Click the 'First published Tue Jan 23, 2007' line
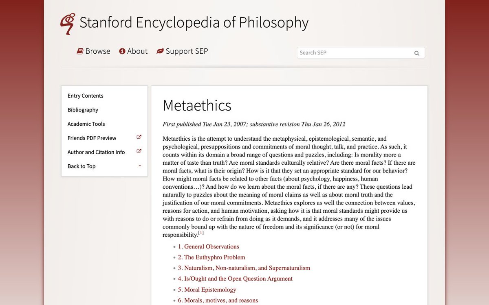The image size is (489, 305). click(x=254, y=124)
